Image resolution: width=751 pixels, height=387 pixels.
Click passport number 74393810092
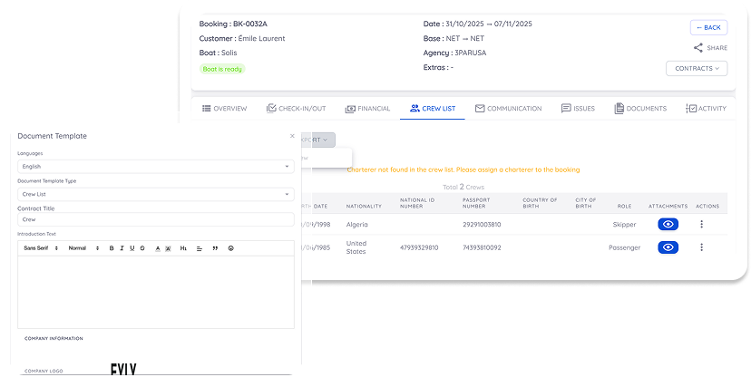click(482, 247)
